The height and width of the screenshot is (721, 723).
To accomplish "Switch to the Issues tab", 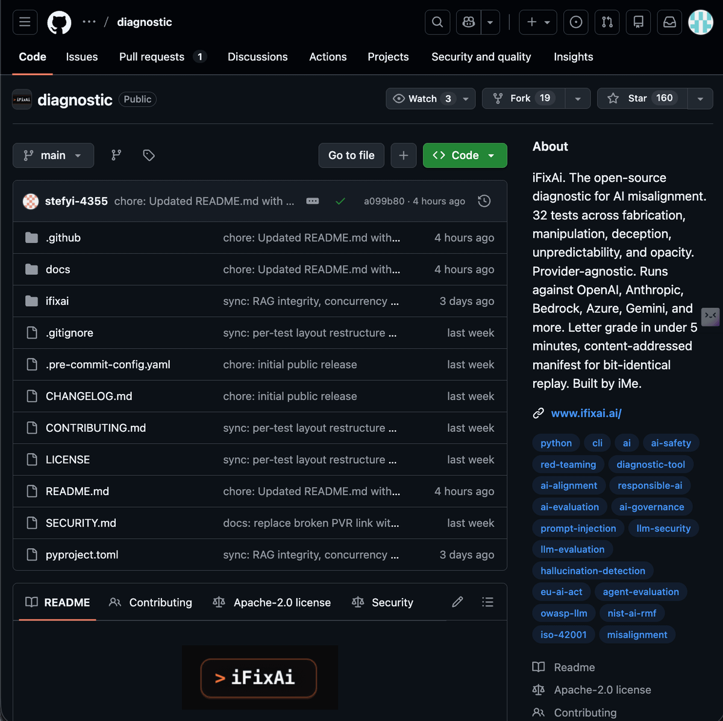I will coord(82,57).
